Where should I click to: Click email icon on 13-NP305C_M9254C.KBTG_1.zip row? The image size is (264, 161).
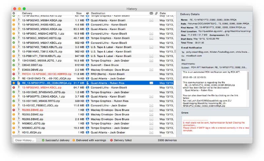pos(151,34)
